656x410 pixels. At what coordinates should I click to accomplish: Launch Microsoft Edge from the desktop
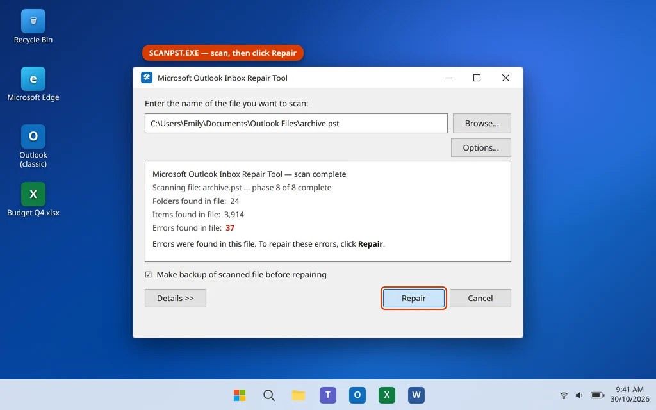click(33, 84)
